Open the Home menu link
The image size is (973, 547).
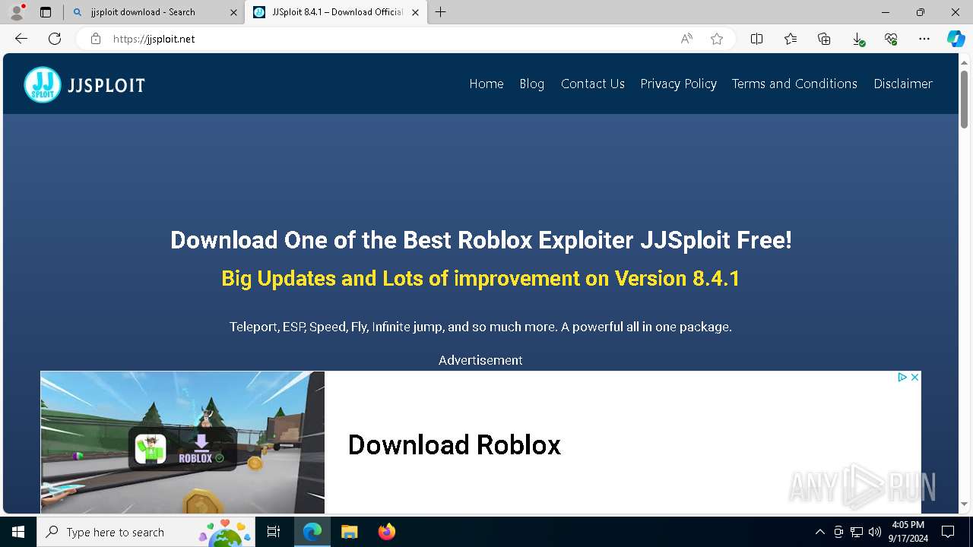(x=486, y=84)
